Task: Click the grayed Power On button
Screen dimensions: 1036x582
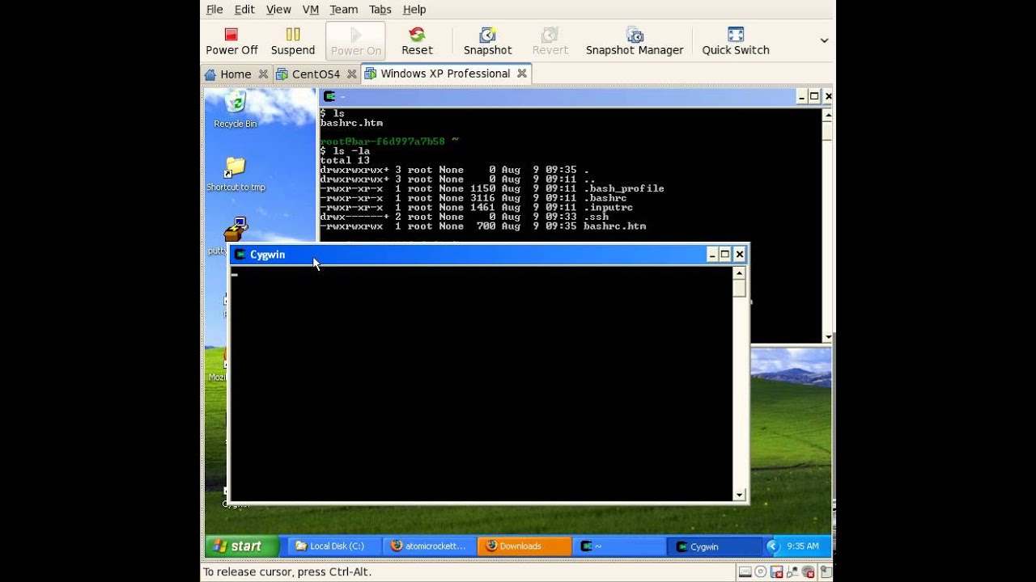Action: (356, 40)
